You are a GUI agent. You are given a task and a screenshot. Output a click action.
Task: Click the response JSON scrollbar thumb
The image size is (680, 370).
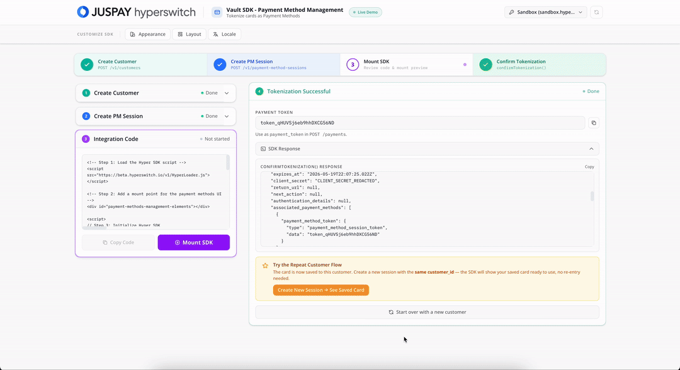tap(592, 197)
